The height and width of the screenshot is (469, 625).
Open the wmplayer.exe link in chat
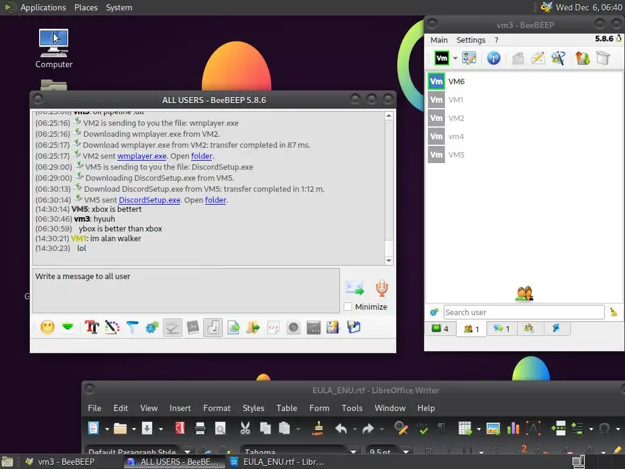pos(142,156)
